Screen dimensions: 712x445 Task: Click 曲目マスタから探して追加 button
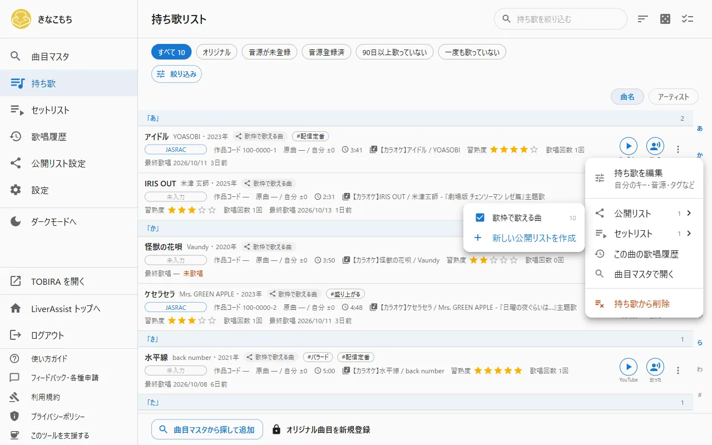pos(207,429)
